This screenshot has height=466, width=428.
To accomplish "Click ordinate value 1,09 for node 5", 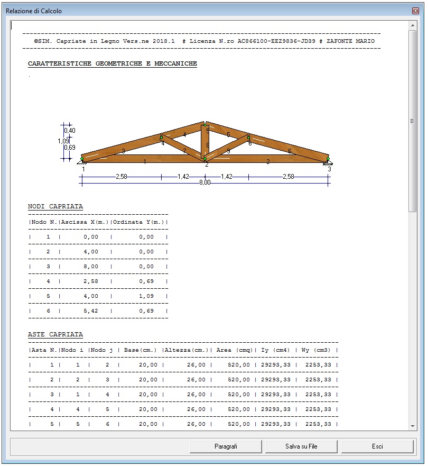I will tap(146, 296).
